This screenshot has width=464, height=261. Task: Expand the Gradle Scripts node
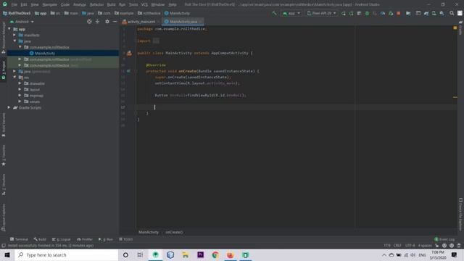[9, 107]
